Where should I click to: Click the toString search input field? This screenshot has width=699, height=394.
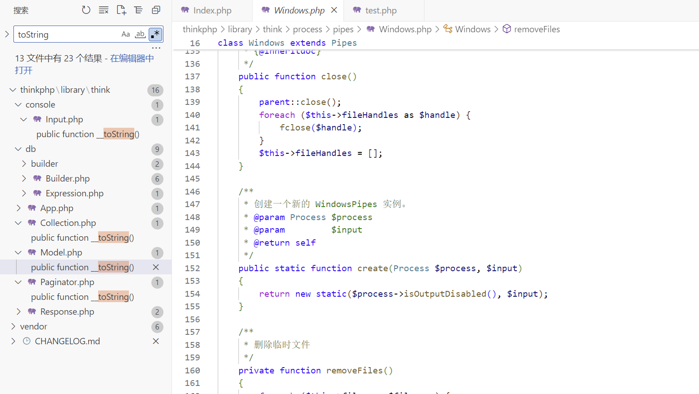tap(67, 35)
